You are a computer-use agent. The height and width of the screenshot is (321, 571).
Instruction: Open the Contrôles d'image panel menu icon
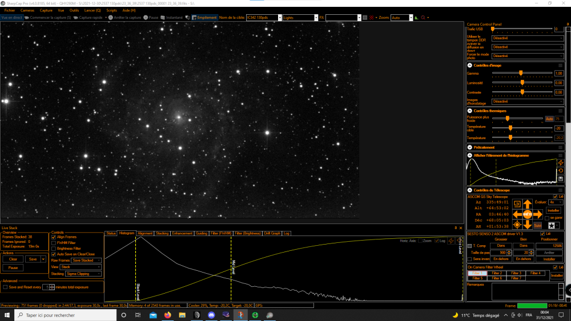561,66
